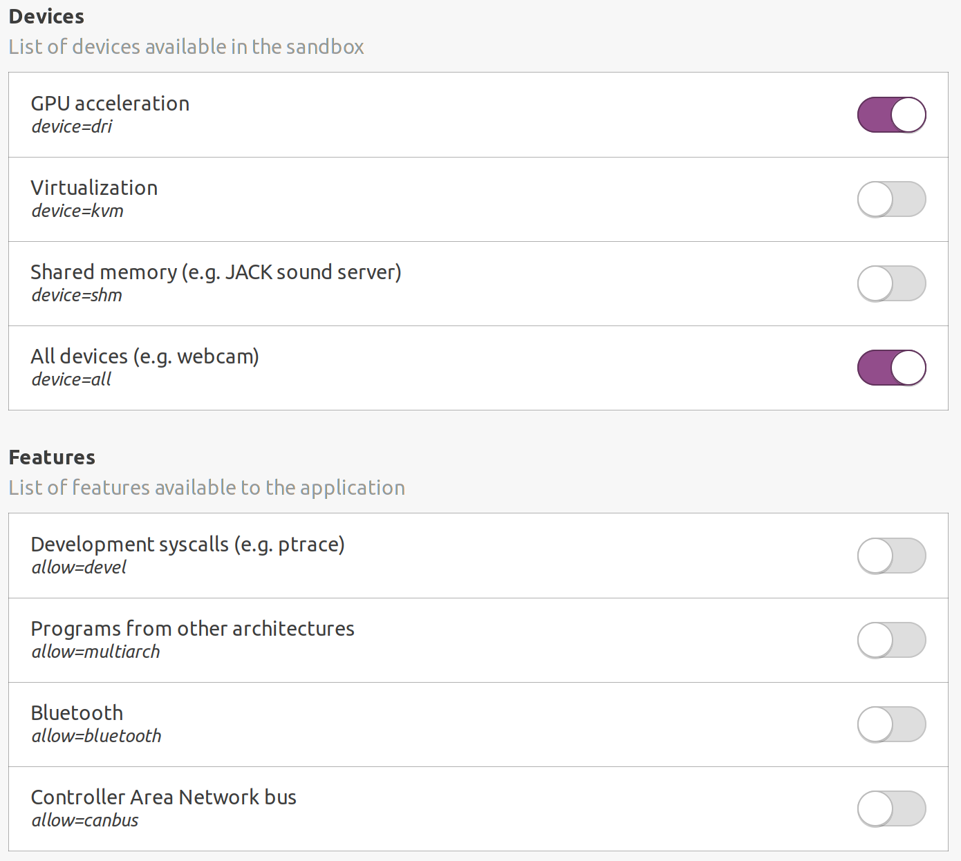
Task: Click the Devices section heading
Action: click(46, 15)
